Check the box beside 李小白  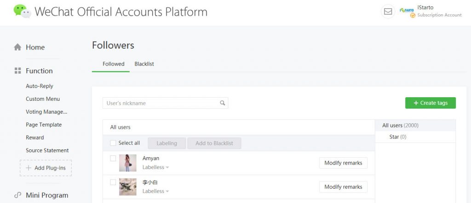[x=113, y=182]
